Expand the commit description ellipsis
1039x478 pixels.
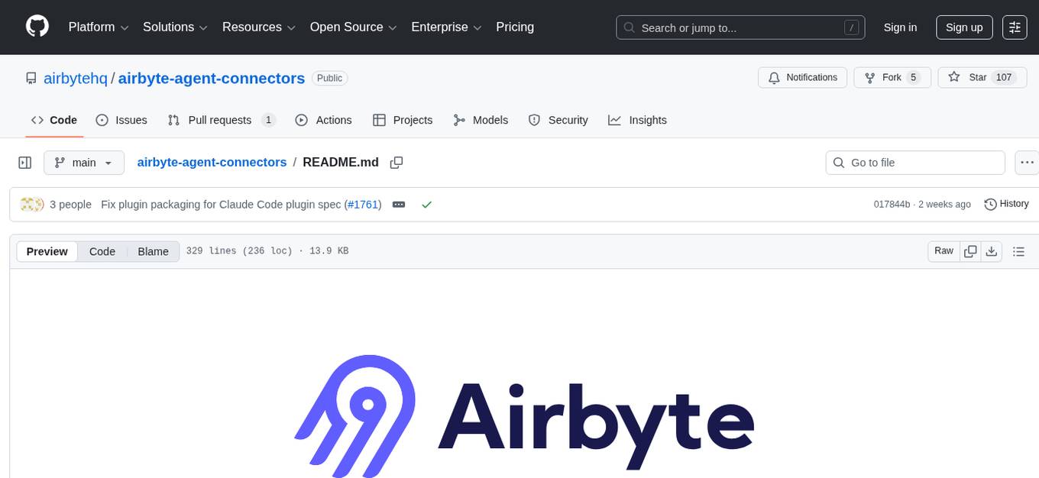point(398,205)
